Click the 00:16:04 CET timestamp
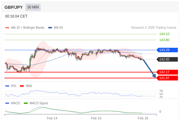The image size is (181, 123). point(16,16)
